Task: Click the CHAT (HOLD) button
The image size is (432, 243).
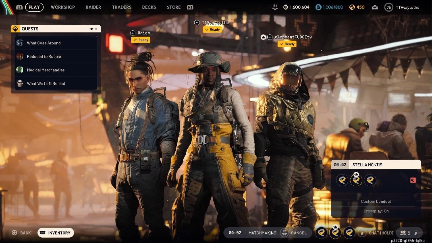Action: [x=376, y=233]
